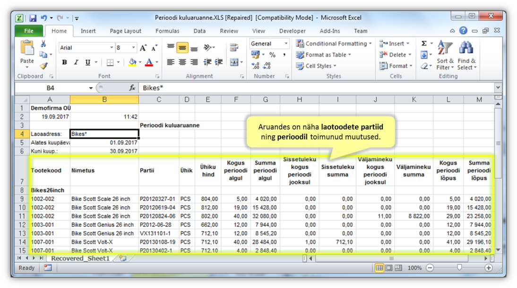Select column header G
The image size is (517, 288).
pos(266,100)
